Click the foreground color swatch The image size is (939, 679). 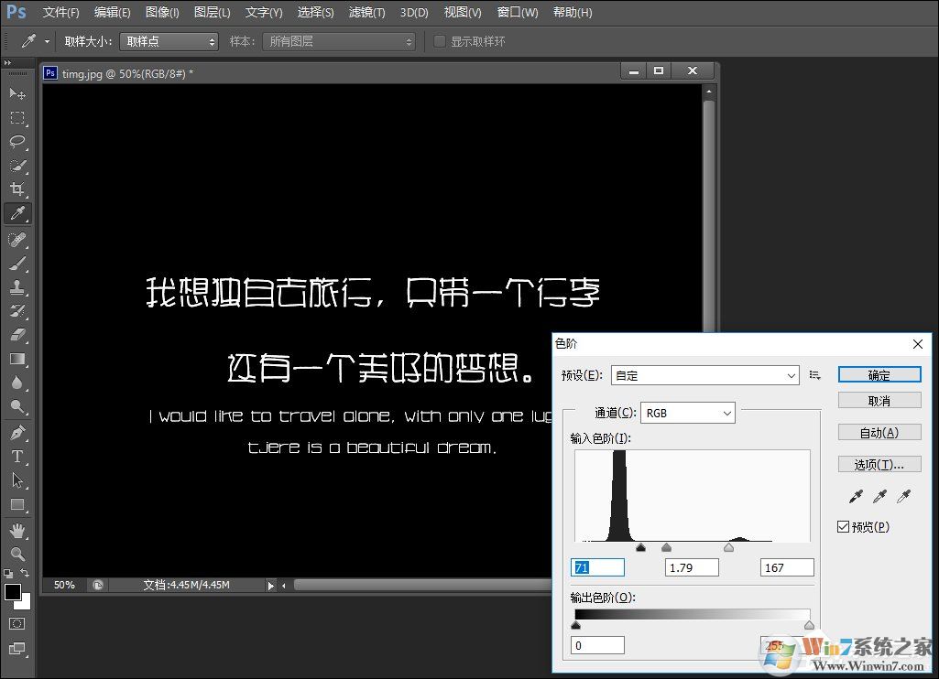(12, 593)
